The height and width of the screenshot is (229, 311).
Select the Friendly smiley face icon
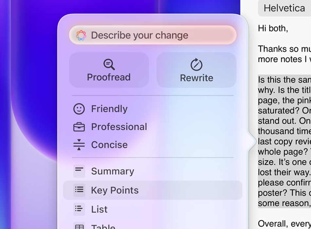click(x=79, y=109)
